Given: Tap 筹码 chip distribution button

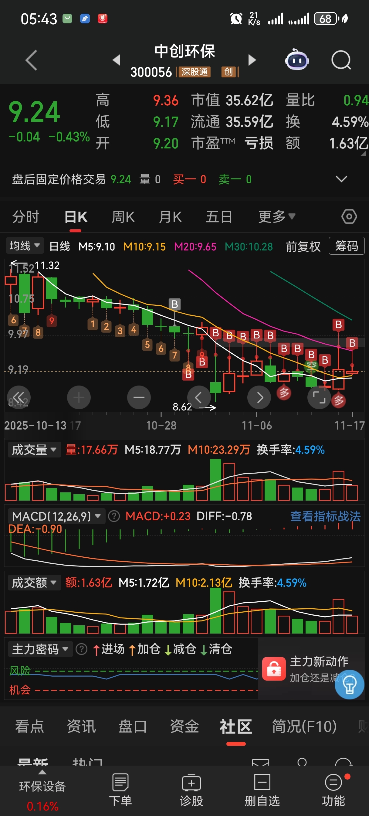Looking at the screenshot, I should (x=347, y=246).
